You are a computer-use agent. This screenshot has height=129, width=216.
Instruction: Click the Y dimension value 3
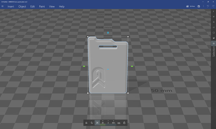108,123
